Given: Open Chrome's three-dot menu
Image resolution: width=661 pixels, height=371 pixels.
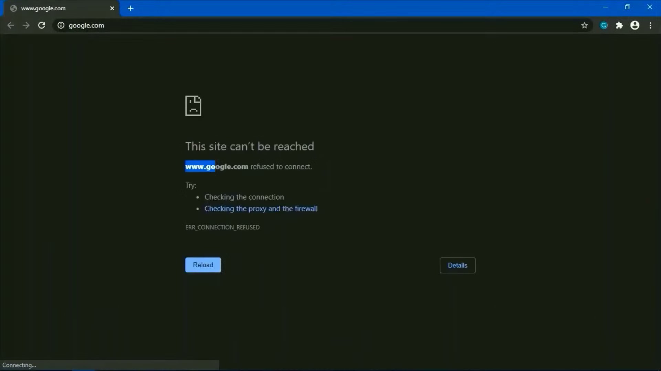Looking at the screenshot, I should coord(651,25).
